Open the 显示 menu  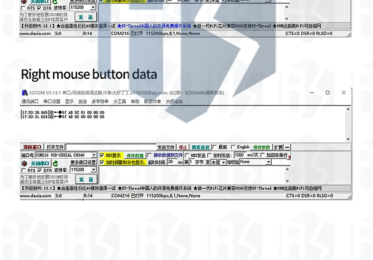click(x=69, y=101)
